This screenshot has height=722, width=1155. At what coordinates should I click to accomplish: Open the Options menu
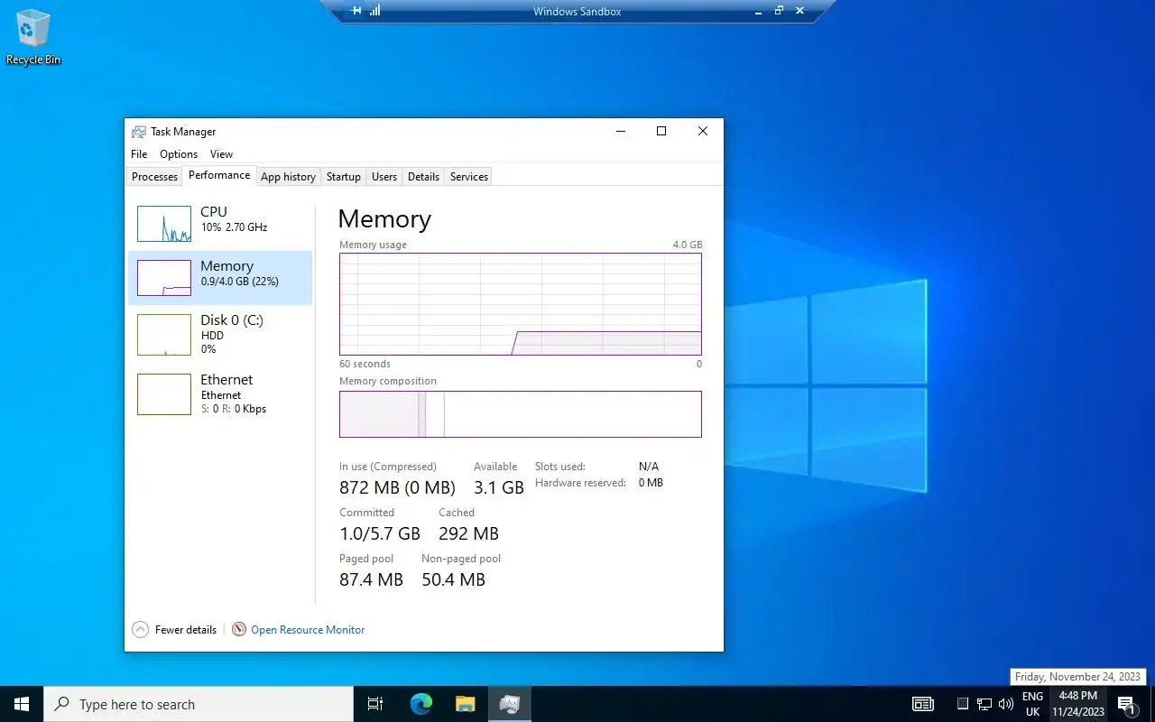pos(179,154)
